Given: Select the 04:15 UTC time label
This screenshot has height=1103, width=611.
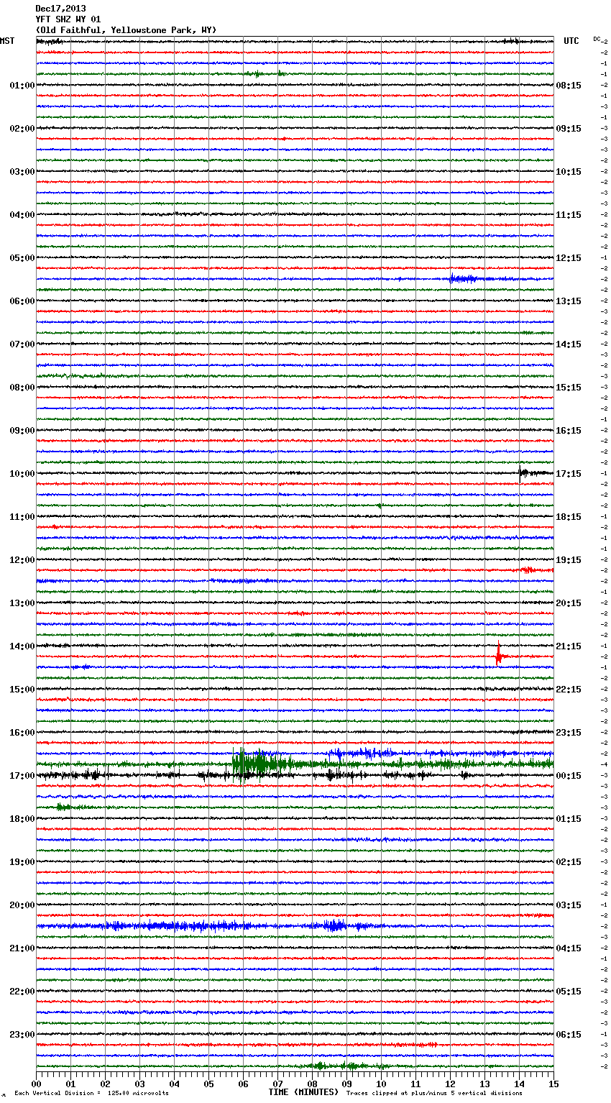Looking at the screenshot, I should coord(569,948).
